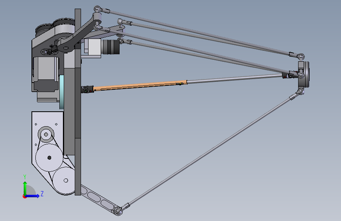Select the gray inner shaft extending from orange tube
Viewport: 341px width, 221px height.
tap(235, 79)
